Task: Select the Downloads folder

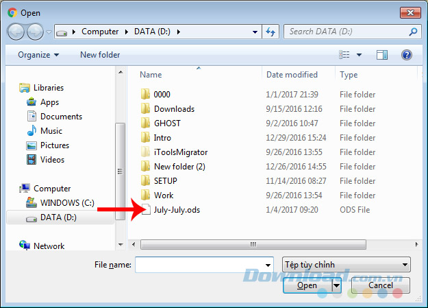Action: point(174,109)
